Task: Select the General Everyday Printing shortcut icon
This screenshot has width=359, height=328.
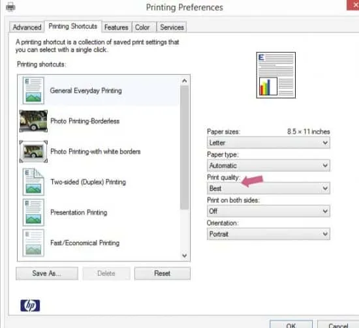Action: pos(33,91)
